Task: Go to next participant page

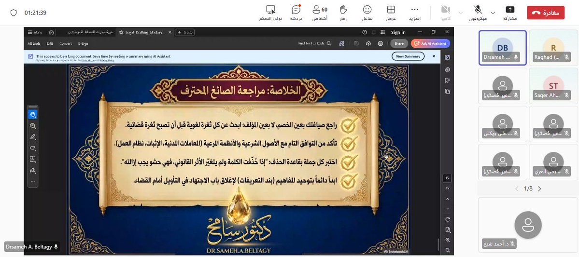Action: (x=539, y=189)
